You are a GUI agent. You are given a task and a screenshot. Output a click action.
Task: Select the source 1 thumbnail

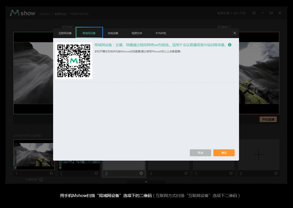33,155
